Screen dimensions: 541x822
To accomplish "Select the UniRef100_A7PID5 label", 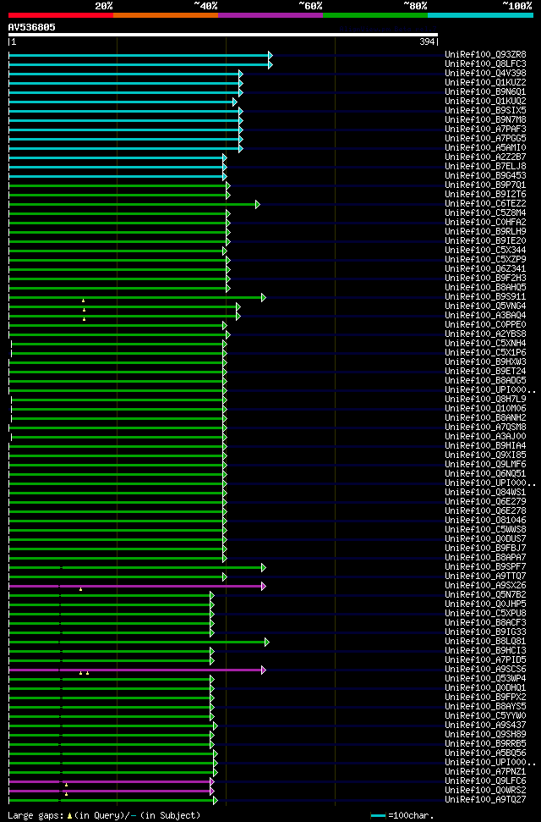I will (x=485, y=660).
